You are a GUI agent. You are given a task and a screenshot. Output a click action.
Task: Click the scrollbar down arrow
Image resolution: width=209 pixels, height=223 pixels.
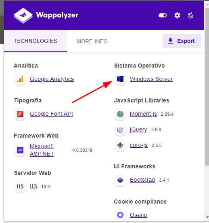click(207, 217)
